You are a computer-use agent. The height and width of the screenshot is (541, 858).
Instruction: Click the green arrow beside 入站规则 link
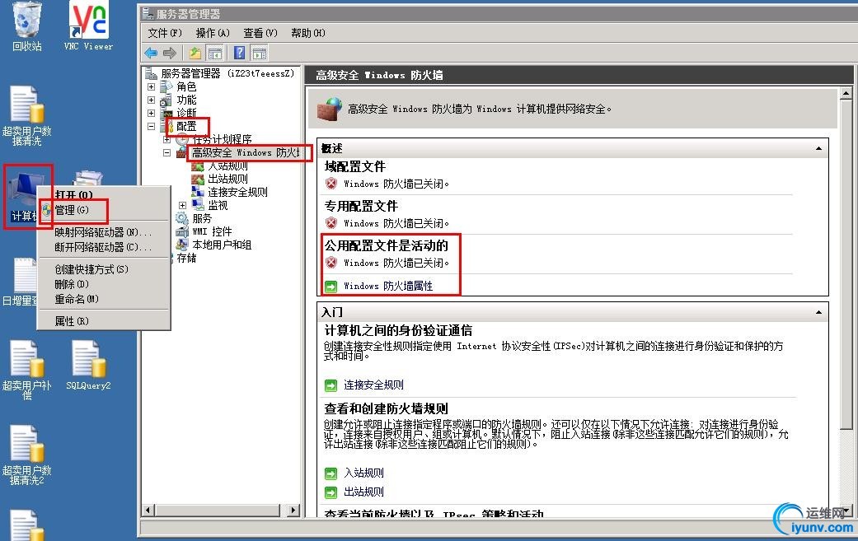tap(331, 473)
